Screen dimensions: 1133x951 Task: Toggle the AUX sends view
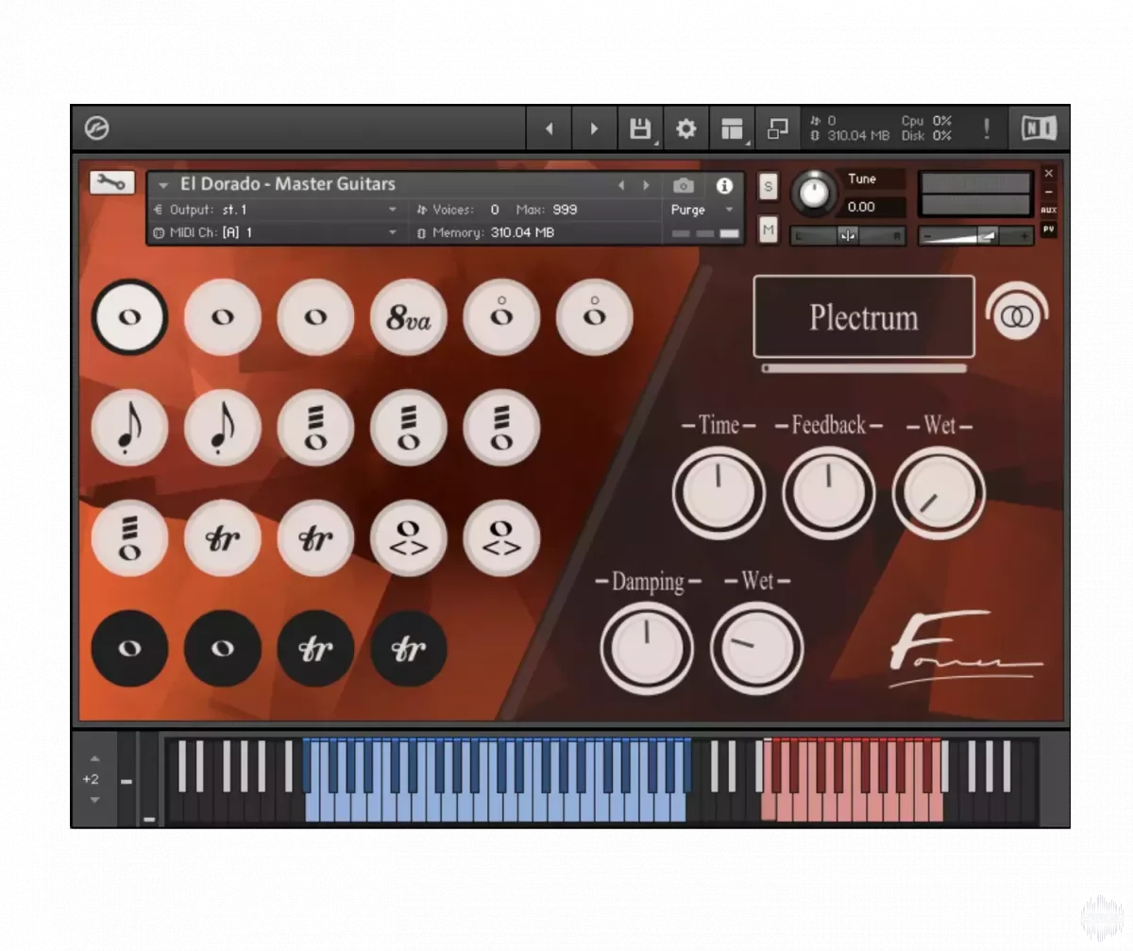pos(1048,210)
